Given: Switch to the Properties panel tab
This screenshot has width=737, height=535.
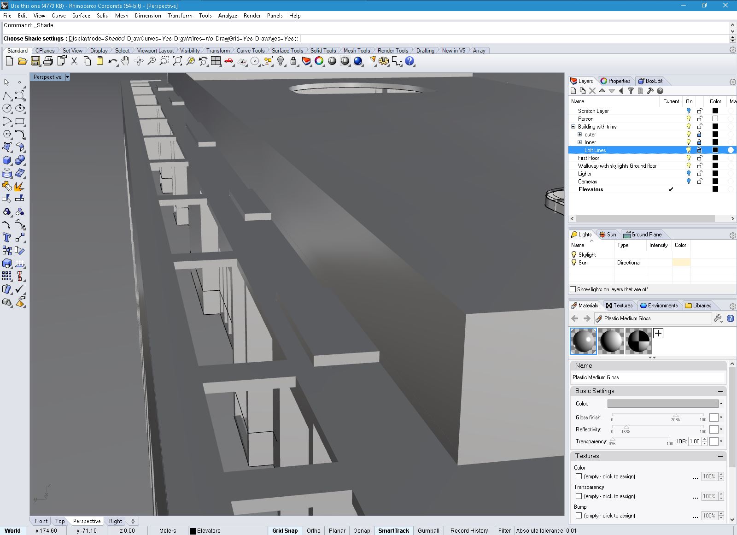Looking at the screenshot, I should [615, 81].
